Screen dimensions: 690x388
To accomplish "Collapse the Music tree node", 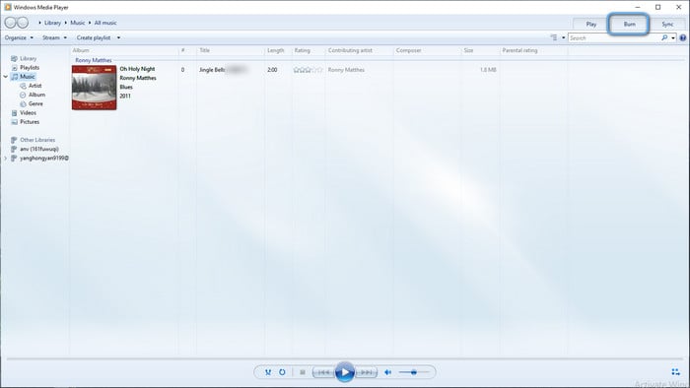I will (5, 77).
